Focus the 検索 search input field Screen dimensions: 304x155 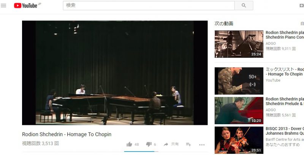click(x=149, y=5)
